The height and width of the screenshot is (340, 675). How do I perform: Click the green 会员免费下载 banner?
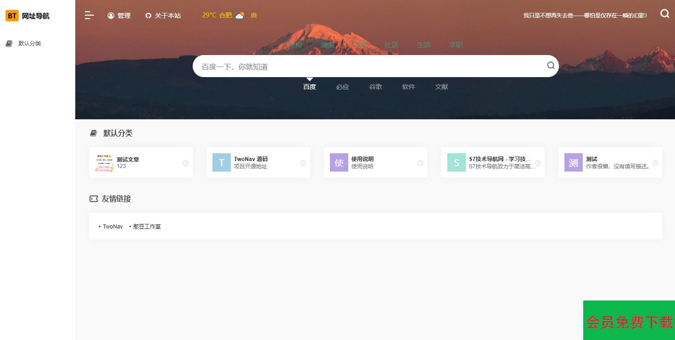coord(629,321)
